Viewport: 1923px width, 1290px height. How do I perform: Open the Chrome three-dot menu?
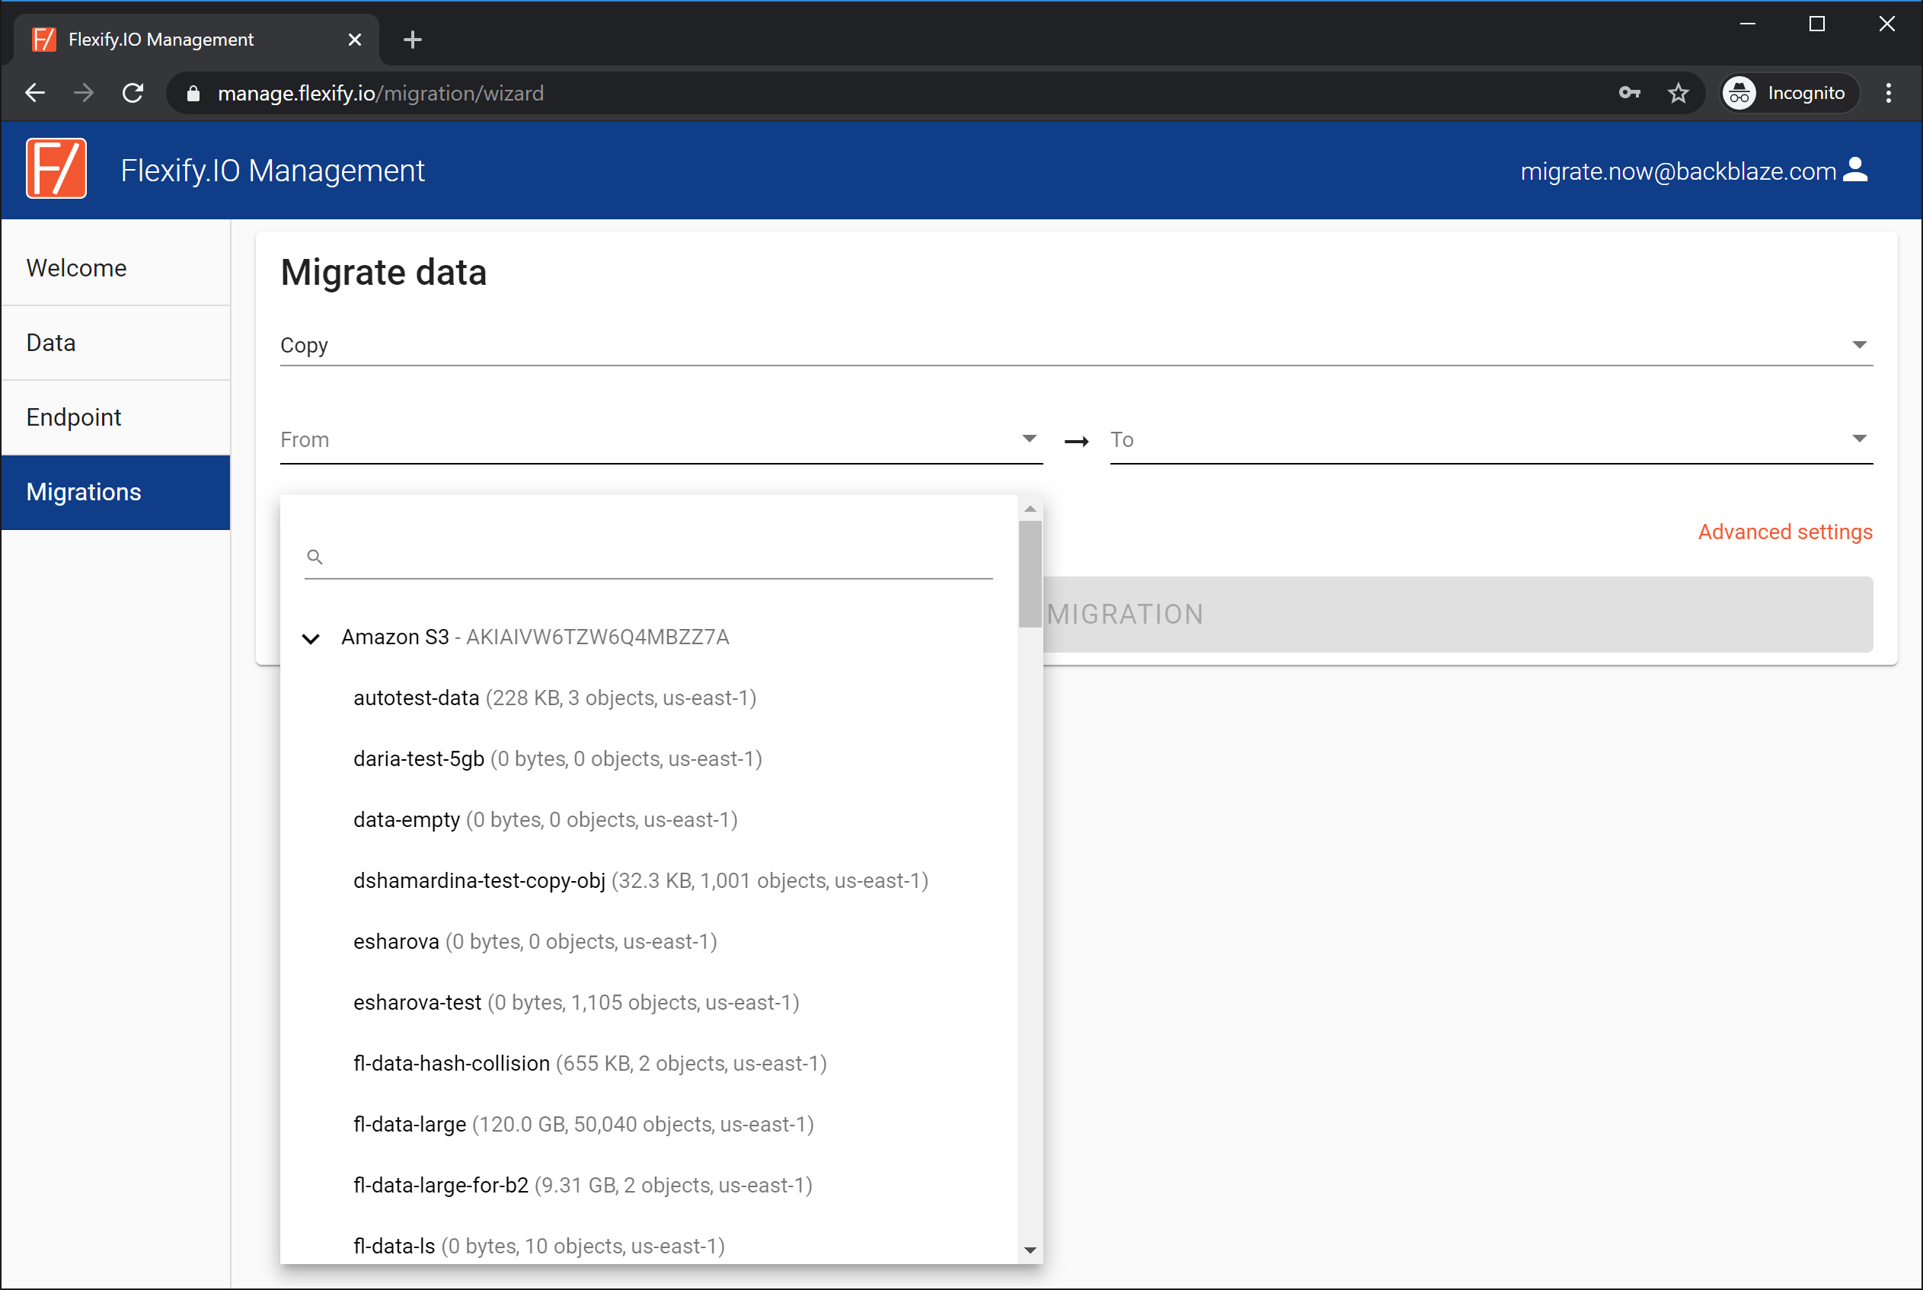[1889, 93]
